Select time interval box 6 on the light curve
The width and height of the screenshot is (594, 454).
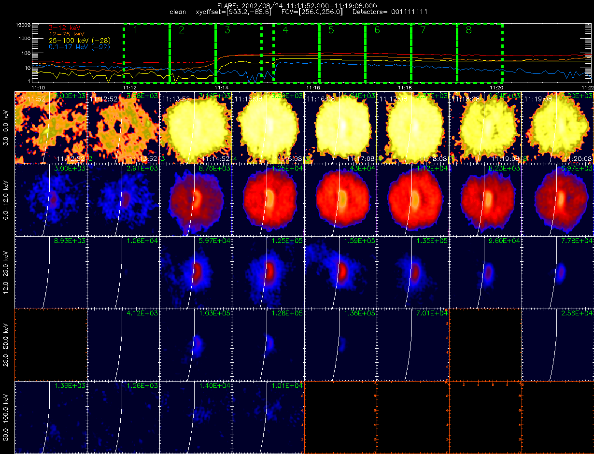click(388, 53)
